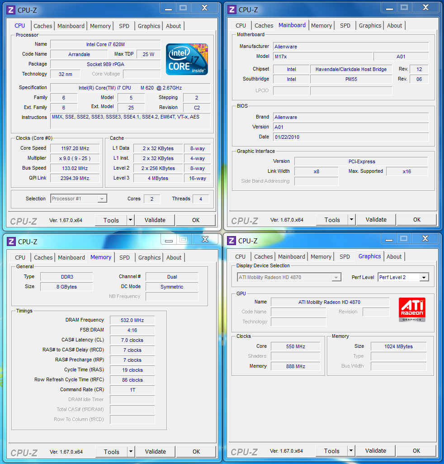The image size is (444, 464).
Task: Open the Display Device Selection combo box
Action: pos(336,278)
